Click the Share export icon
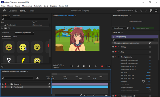Viewport: 160px width, 97px height. point(156,10)
